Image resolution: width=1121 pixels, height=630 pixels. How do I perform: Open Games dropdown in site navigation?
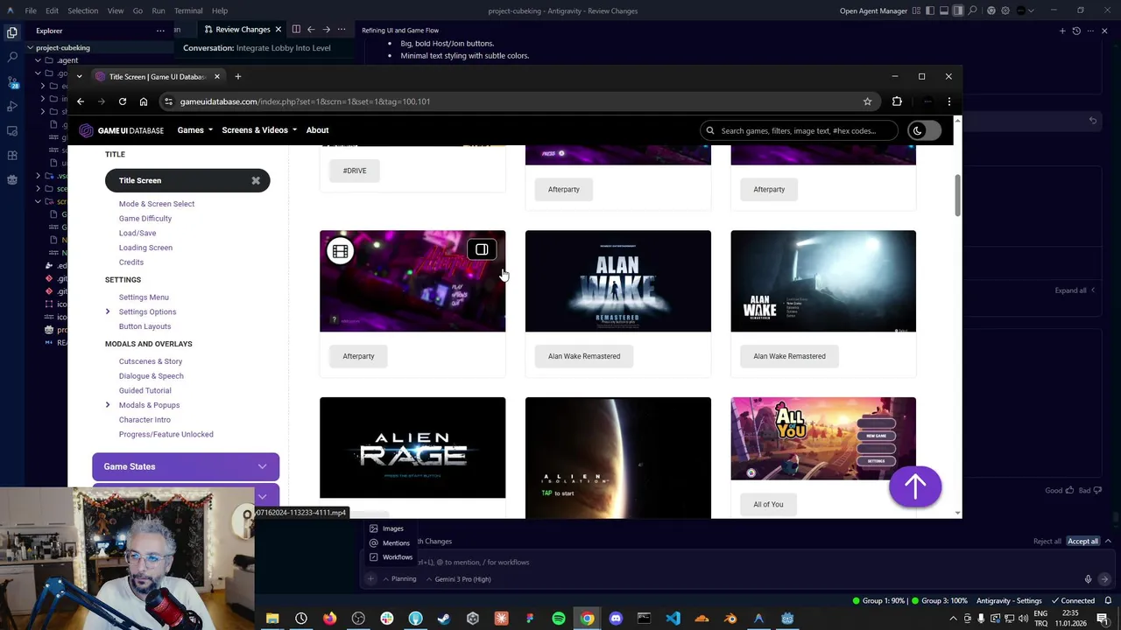194,130
